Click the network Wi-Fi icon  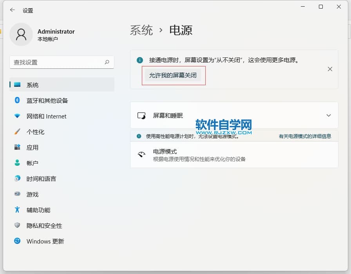click(x=17, y=116)
